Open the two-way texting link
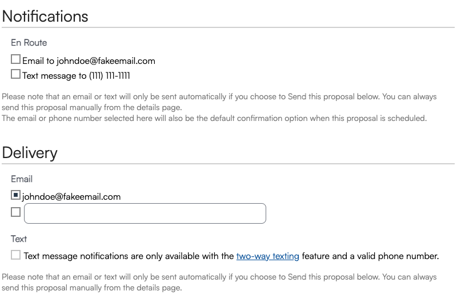The image size is (461, 303). tap(267, 256)
